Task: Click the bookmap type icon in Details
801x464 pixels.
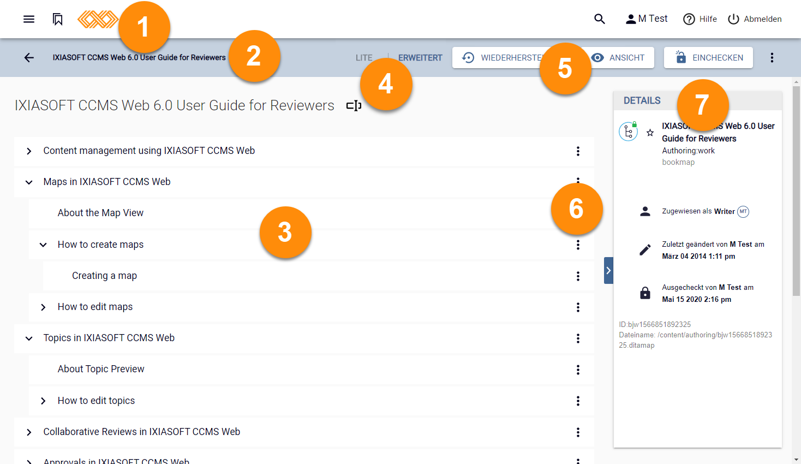Action: pyautogui.click(x=629, y=132)
